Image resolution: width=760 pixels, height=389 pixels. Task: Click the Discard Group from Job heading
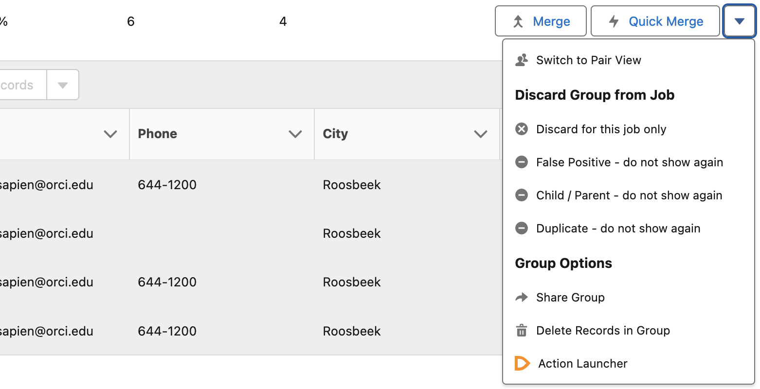coord(595,95)
